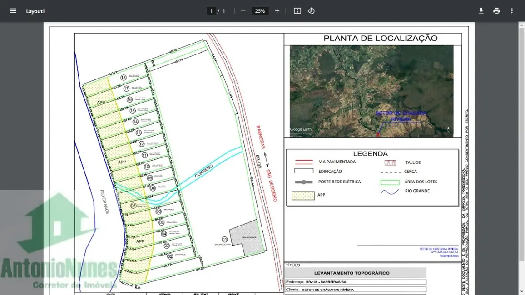The height and width of the screenshot is (295, 525).
Task: Toggle fit to page view
Action: coord(297,11)
